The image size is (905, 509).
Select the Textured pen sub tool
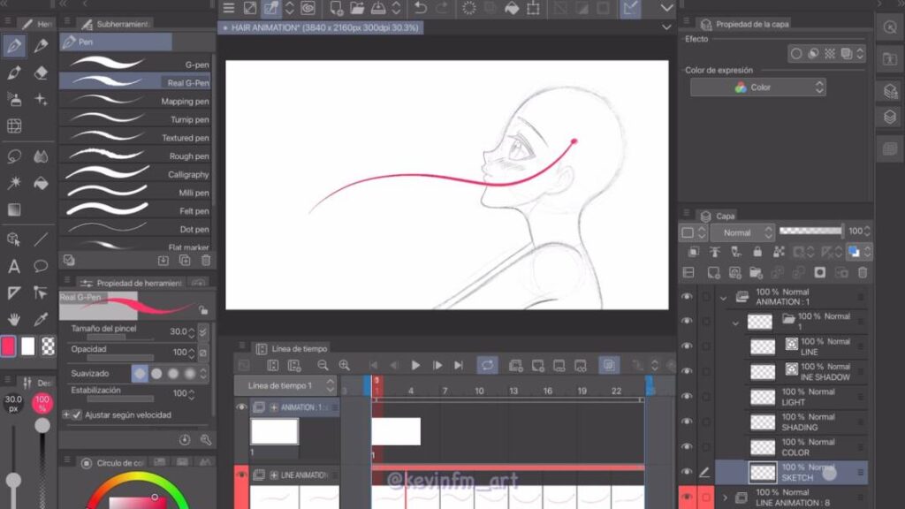pos(135,137)
